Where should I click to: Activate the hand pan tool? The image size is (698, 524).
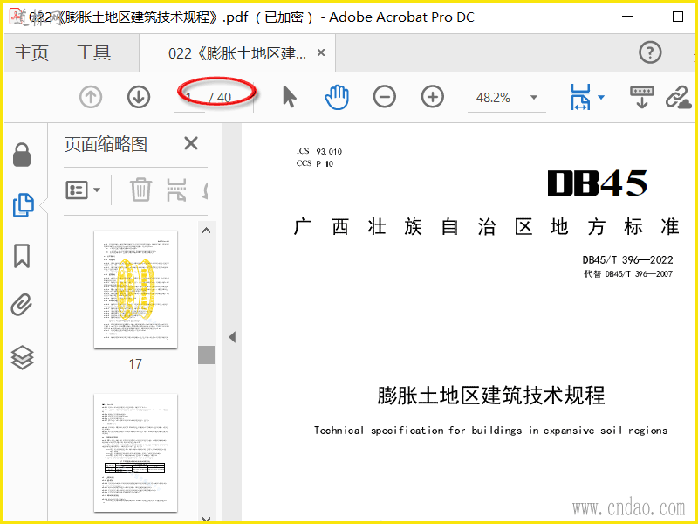pos(337,97)
